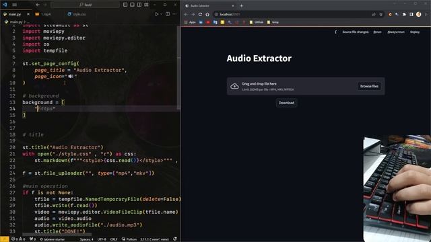Click Rerun in Streamlit toolbar
Image resolution: width=431 pixels, height=242 pixels.
[377, 32]
